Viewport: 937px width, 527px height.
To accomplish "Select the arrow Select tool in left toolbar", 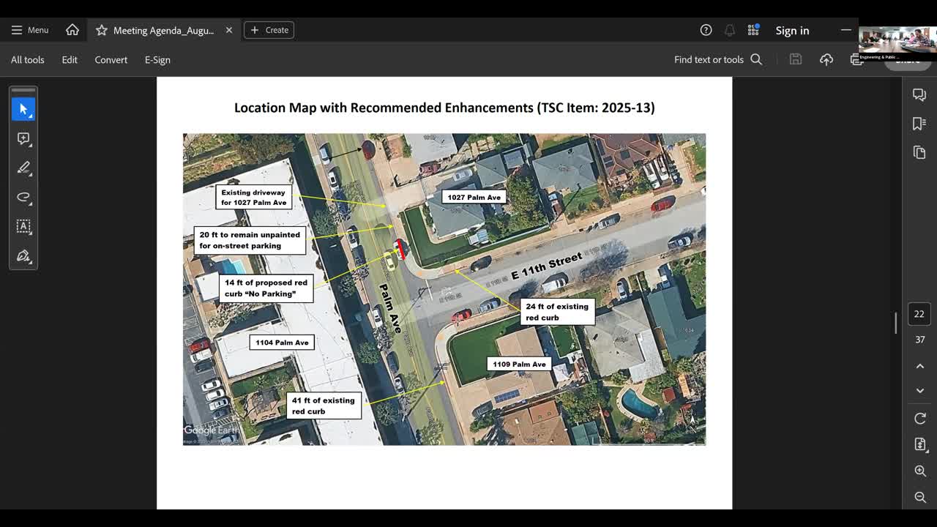I will [23, 109].
